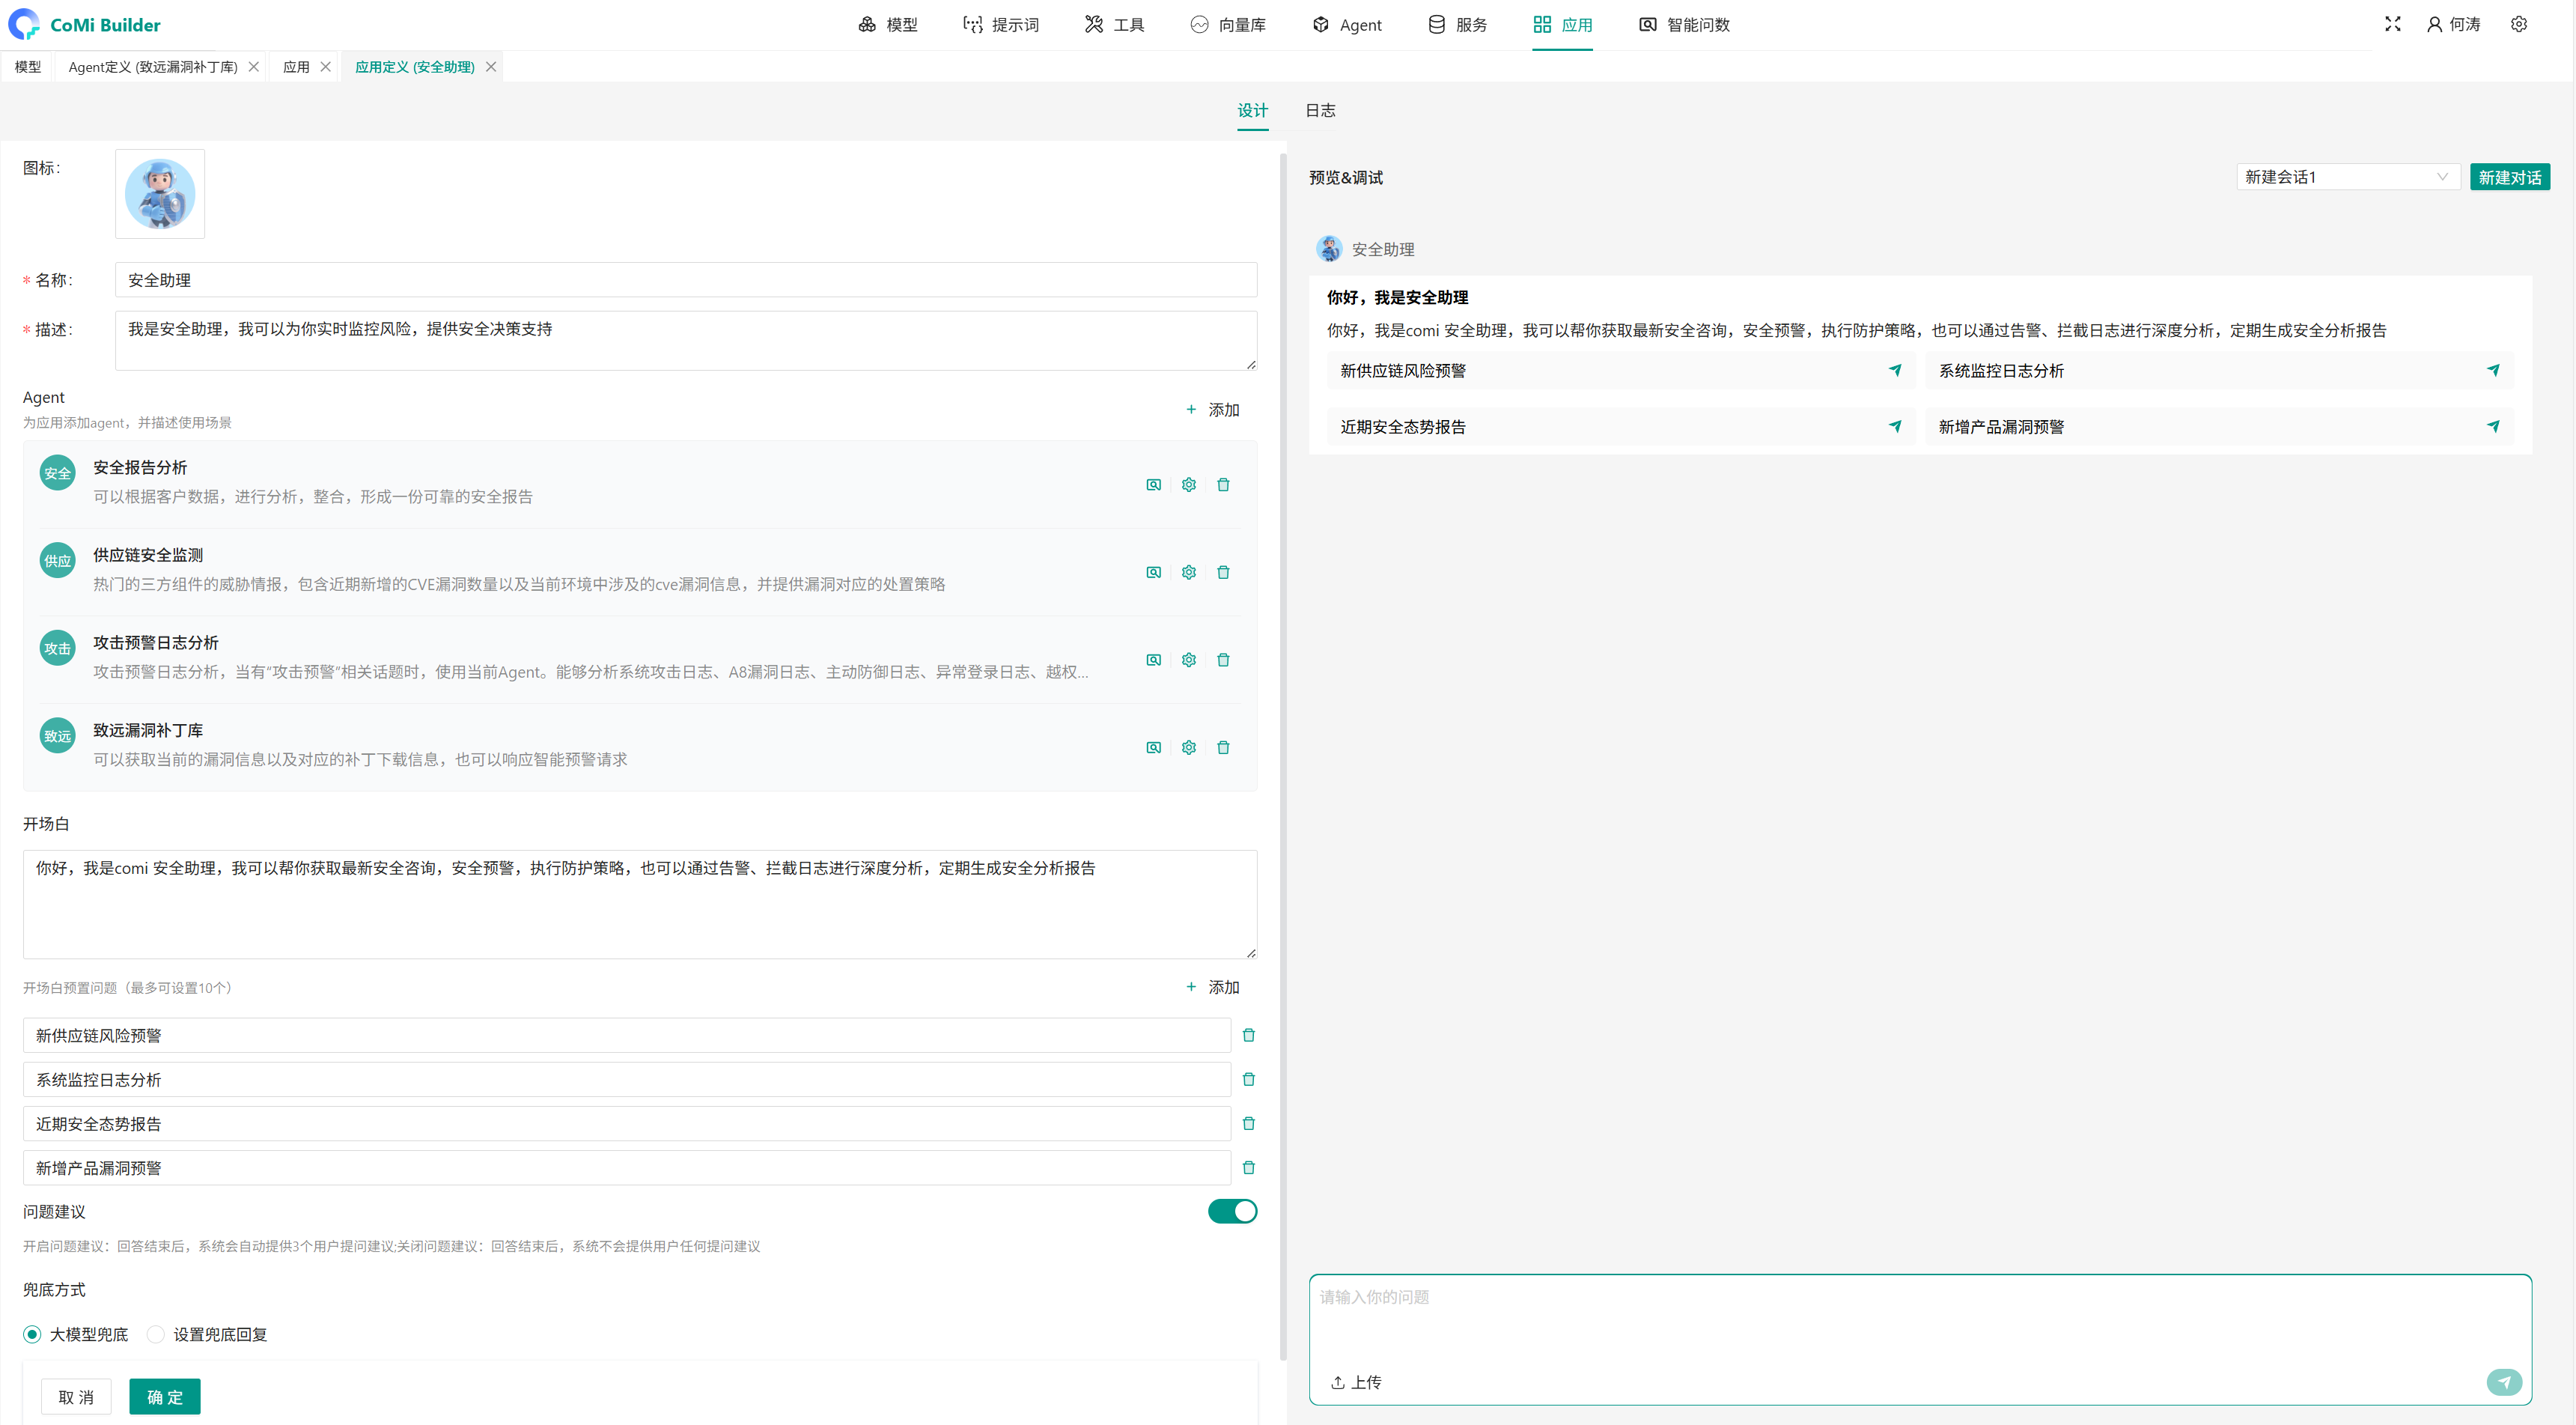Viewport: 2576px width, 1425px height.
Task: Delete the 供应链安全监测 agent
Action: pyautogui.click(x=1223, y=573)
